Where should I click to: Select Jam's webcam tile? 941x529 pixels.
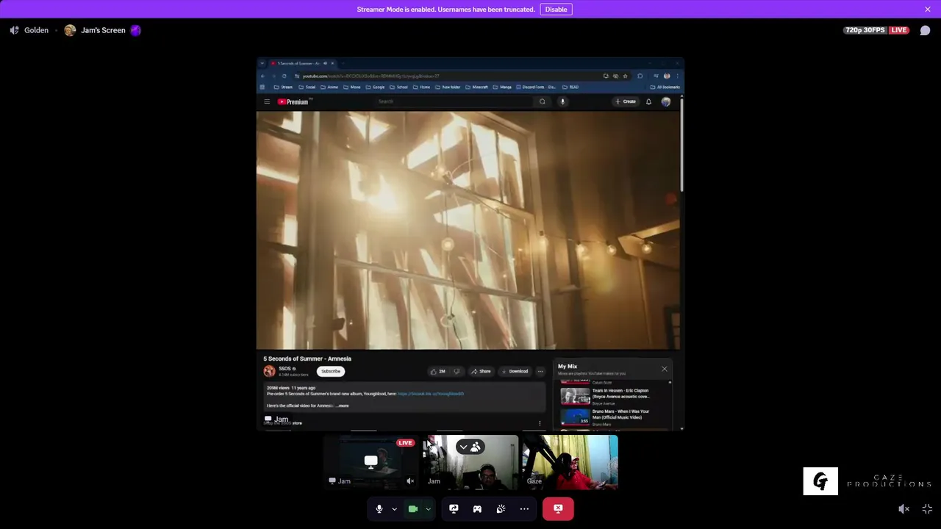click(x=470, y=461)
